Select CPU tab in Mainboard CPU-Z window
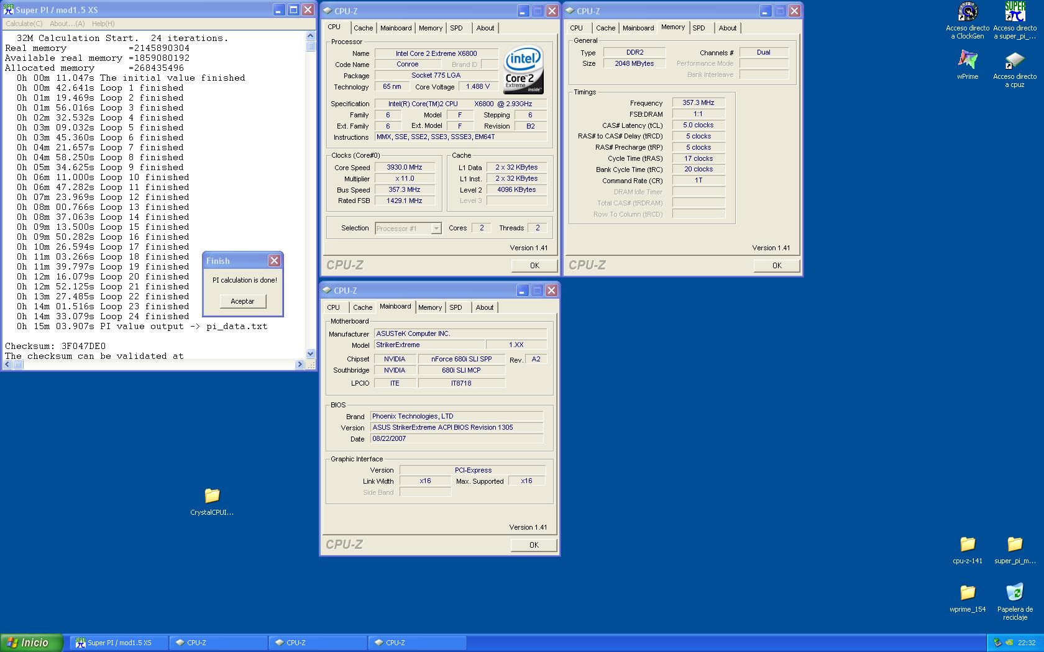Viewport: 1044px width, 652px height. click(334, 307)
